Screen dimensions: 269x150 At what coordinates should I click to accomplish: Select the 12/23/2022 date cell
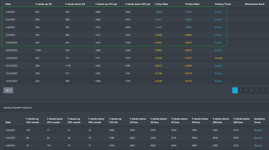tap(12, 73)
